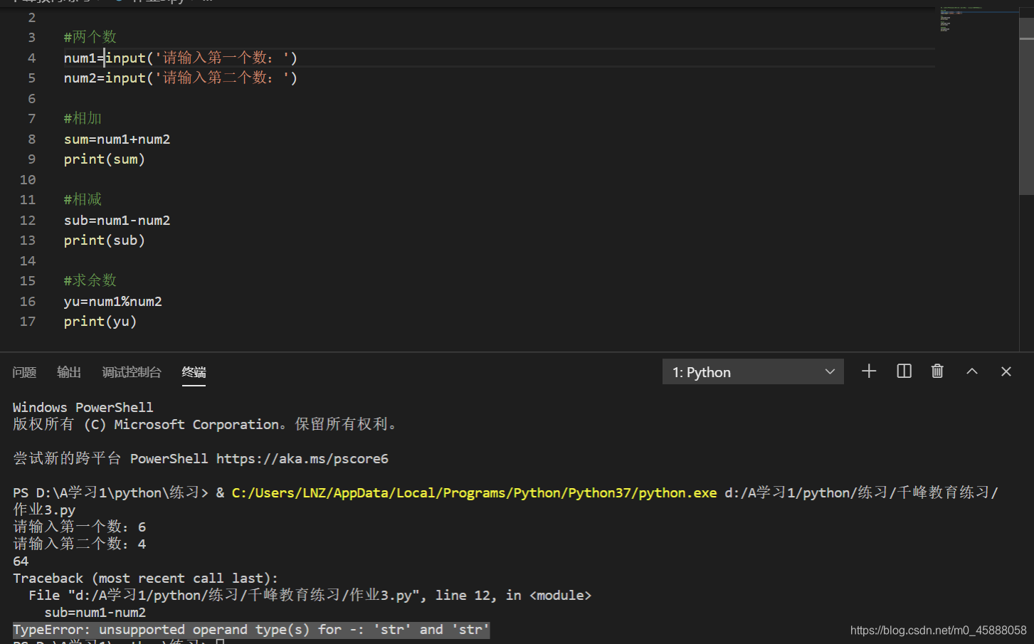1034x644 pixels.
Task: Split the terminal panel
Action: click(x=903, y=371)
